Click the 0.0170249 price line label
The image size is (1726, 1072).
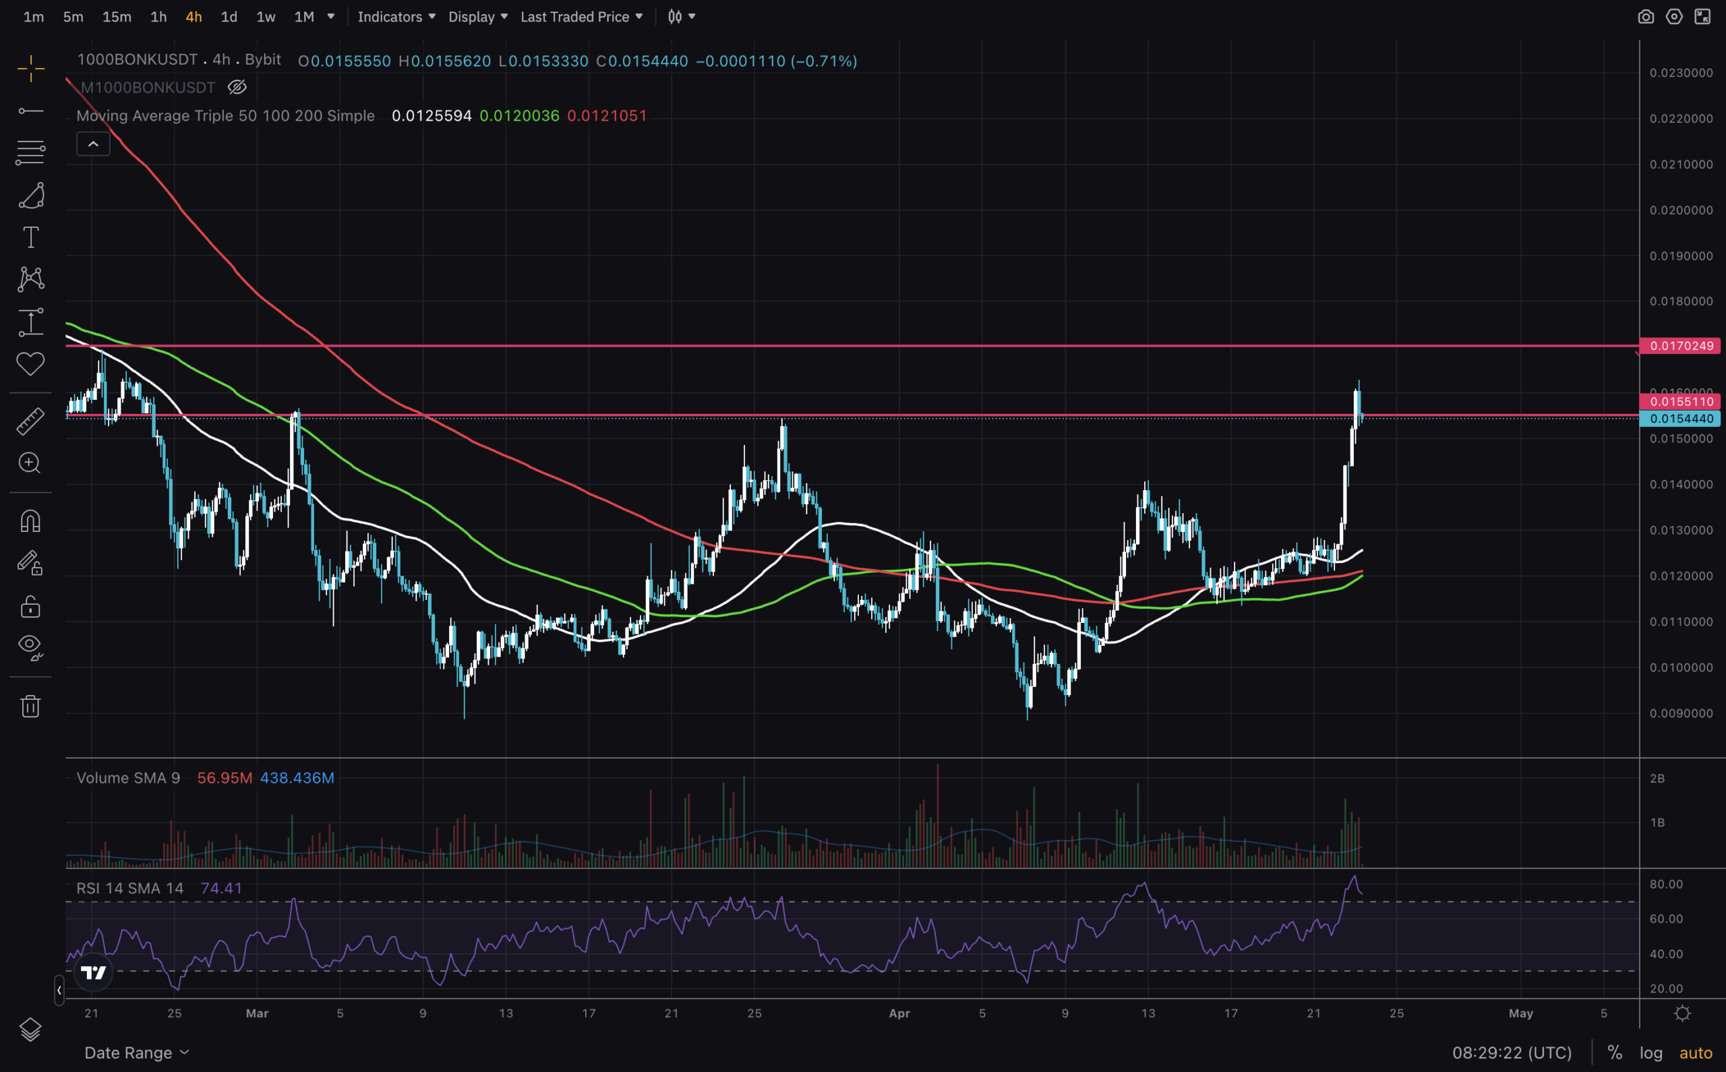1681,346
